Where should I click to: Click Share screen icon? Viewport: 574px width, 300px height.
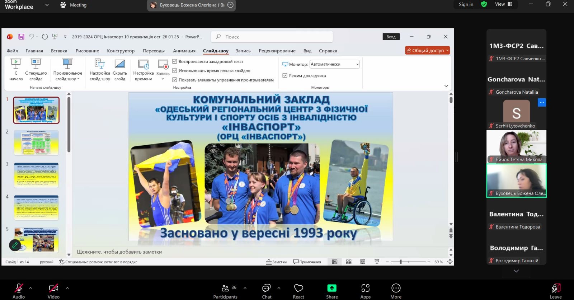click(332, 288)
